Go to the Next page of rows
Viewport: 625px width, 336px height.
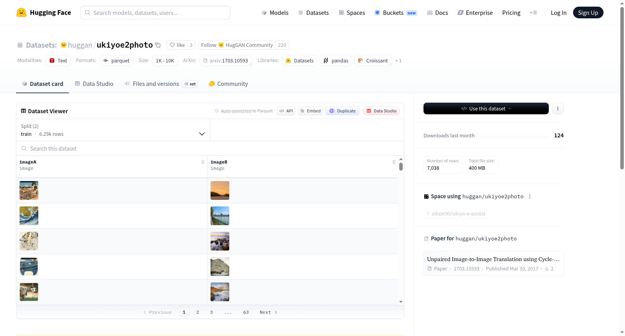(x=268, y=312)
